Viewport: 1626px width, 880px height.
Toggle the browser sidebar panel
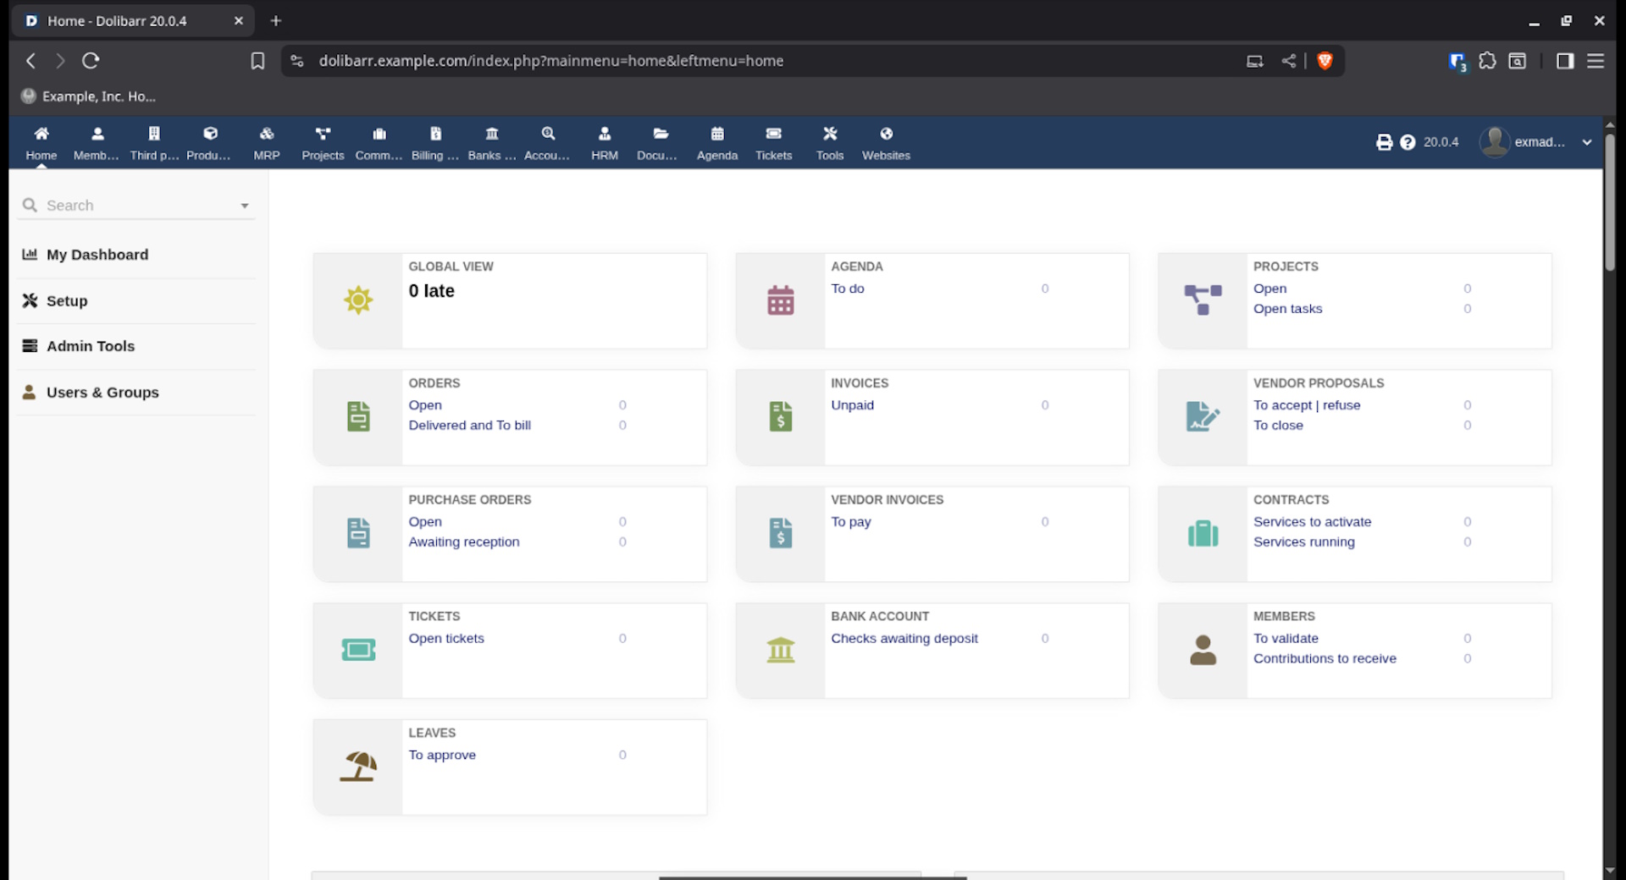click(1564, 61)
